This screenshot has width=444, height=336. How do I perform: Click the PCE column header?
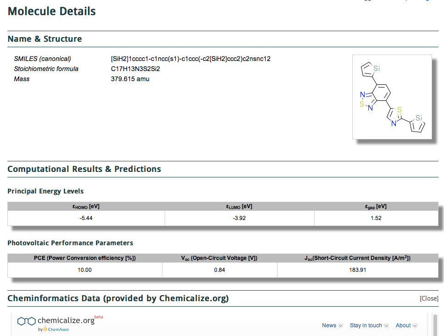pos(85,258)
